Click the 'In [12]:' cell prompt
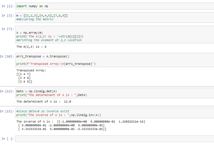The image size is (214, 146). [x=7, y=91]
